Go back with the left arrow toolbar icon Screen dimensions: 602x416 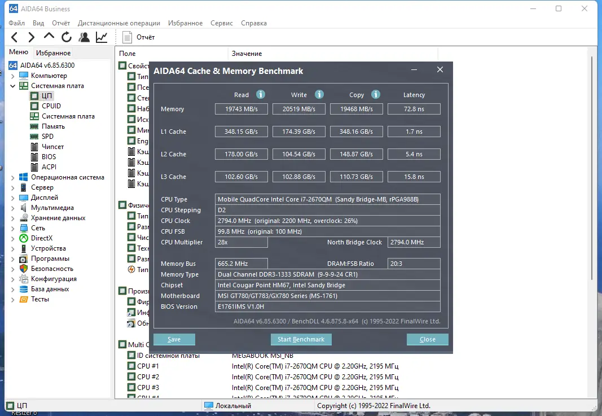click(x=15, y=37)
